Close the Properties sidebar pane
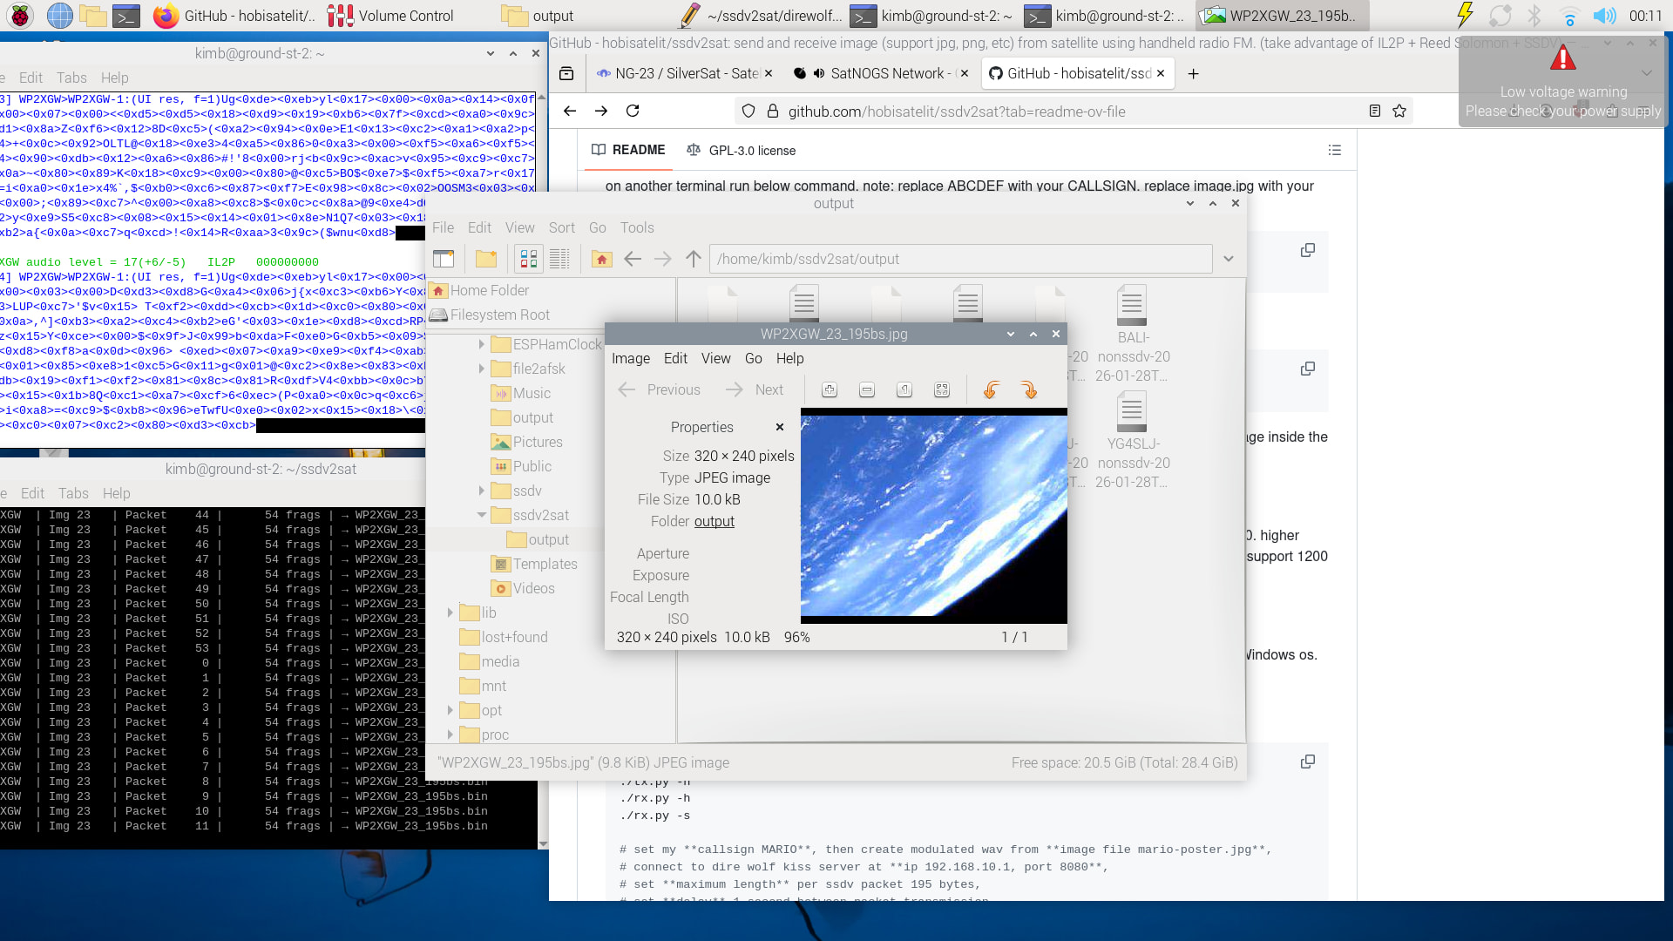This screenshot has width=1673, height=941. click(780, 427)
